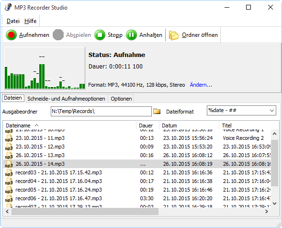Viewport: 282px width, 228px height.
Task: Click the Ordner öffnen button label
Action: 200,35
